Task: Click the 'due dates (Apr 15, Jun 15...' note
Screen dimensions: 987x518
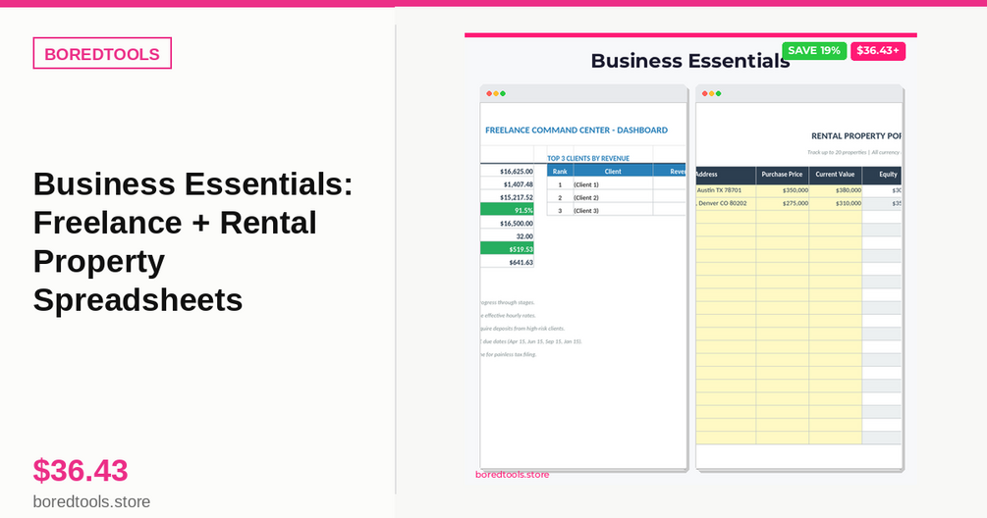Action: pos(532,341)
